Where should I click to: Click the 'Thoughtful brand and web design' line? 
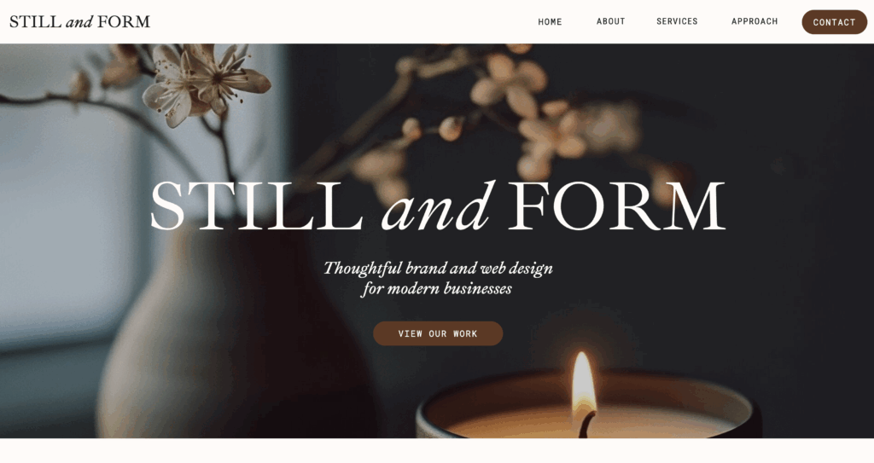click(438, 268)
